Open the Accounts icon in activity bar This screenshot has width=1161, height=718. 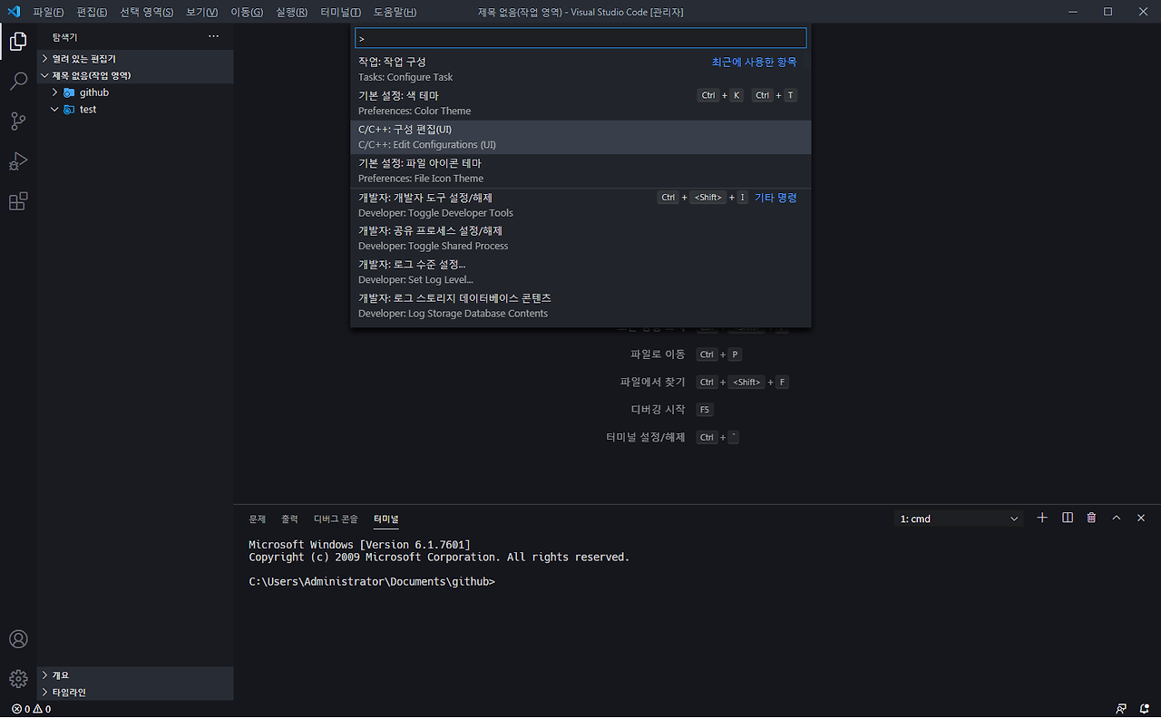(x=18, y=639)
